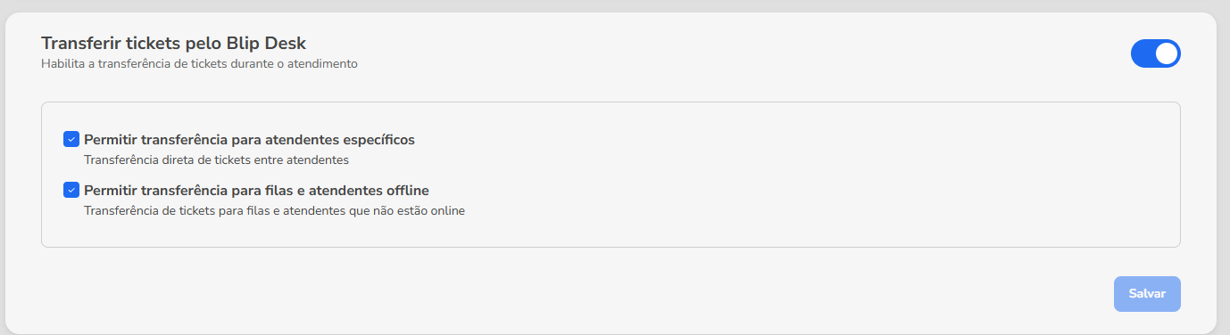Click the checkmark icon beside atendentes específicos
The image size is (1230, 335).
pyautogui.click(x=71, y=139)
